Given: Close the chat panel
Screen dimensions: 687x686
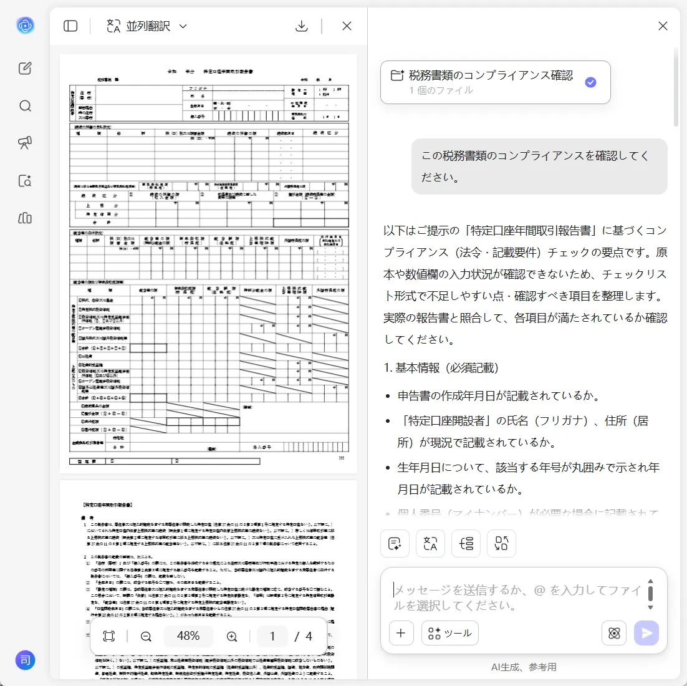Looking at the screenshot, I should pyautogui.click(x=663, y=26).
